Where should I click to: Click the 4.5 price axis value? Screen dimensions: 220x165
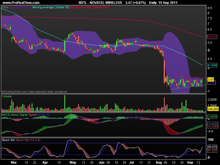pos(210,59)
